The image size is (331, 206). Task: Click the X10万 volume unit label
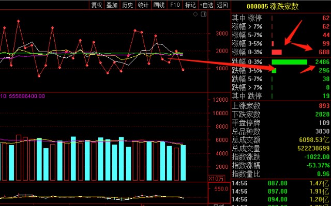pos(216,179)
